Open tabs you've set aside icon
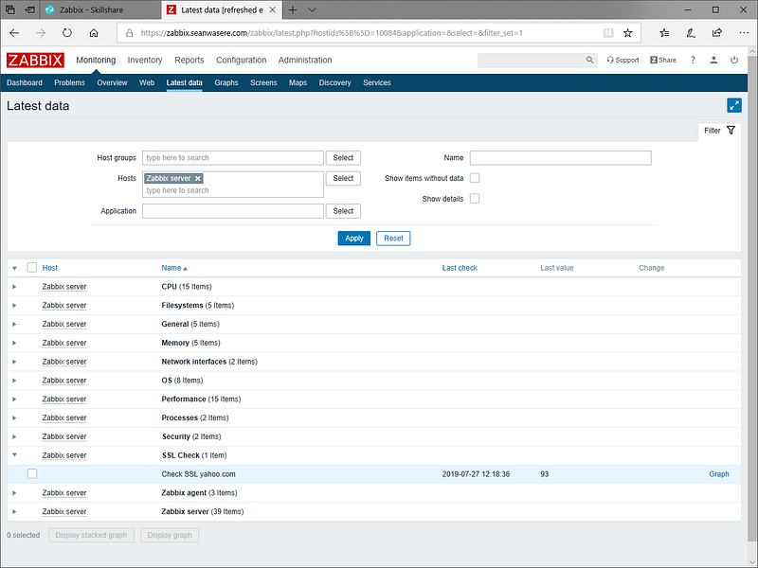 click(x=10, y=9)
